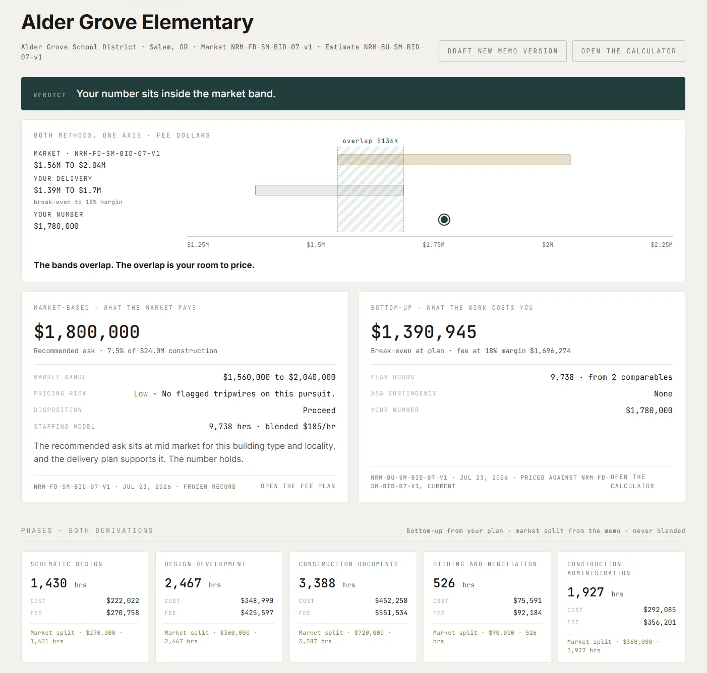Image resolution: width=707 pixels, height=673 pixels.
Task: Click the gray delivery range bar
Action: tap(329, 190)
